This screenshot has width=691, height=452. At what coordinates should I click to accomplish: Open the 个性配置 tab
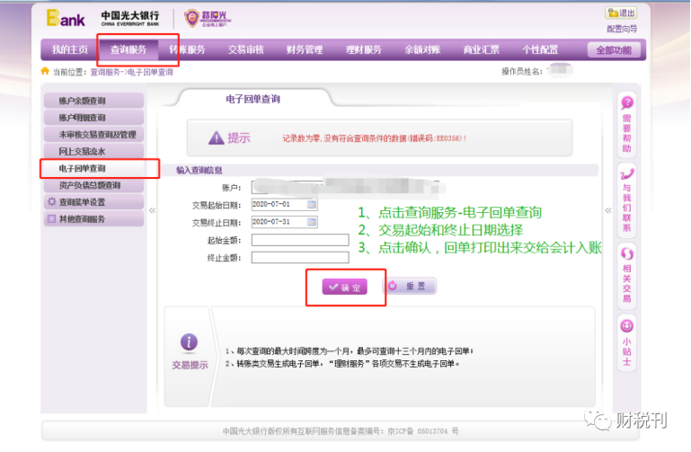pos(540,49)
